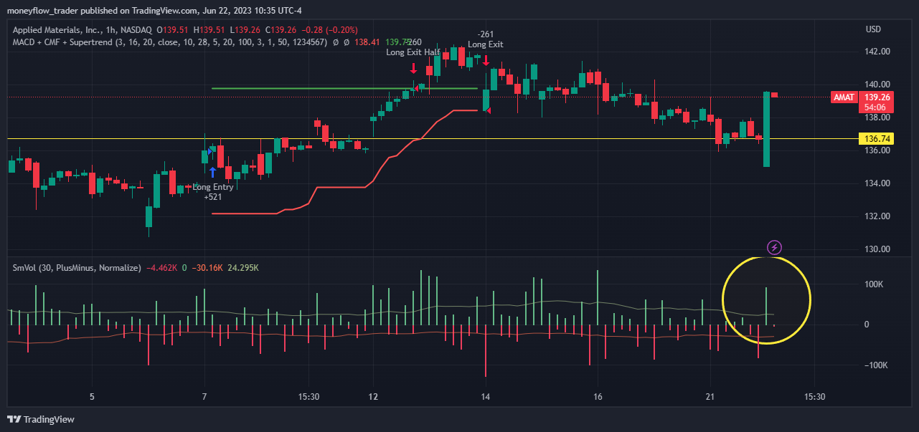Click date 5 on the time axis

tap(92, 396)
